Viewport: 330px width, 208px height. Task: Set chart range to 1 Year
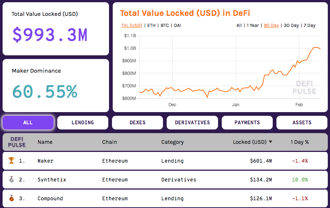(x=253, y=25)
